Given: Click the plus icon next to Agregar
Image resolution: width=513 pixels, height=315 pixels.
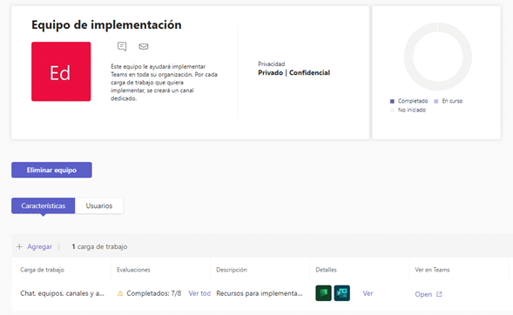Looking at the screenshot, I should (19, 247).
